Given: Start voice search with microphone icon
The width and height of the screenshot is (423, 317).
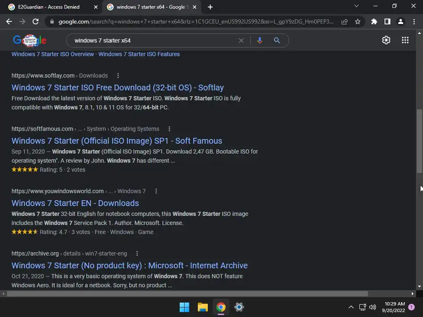Looking at the screenshot, I should (x=259, y=40).
